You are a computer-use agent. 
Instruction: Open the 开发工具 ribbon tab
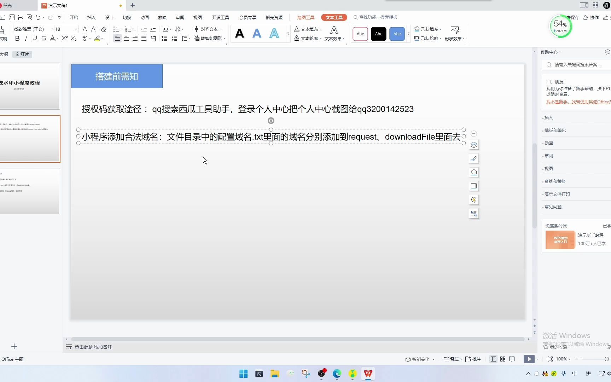[220, 17]
